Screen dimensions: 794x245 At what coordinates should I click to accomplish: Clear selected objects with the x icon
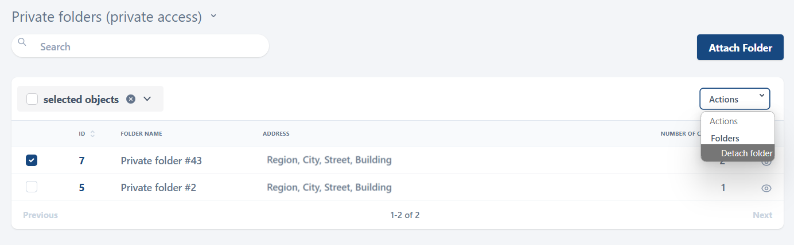click(x=131, y=99)
